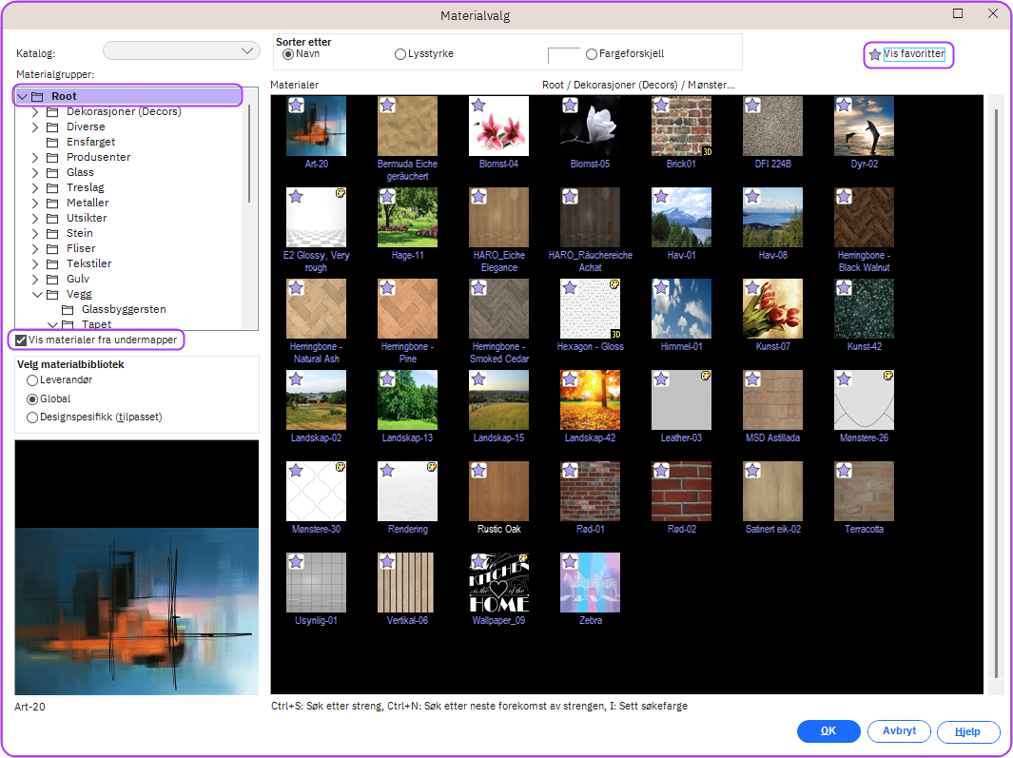This screenshot has height=758, width=1013.
Task: Click the 3D badge on Brick01
Action: 708,150
